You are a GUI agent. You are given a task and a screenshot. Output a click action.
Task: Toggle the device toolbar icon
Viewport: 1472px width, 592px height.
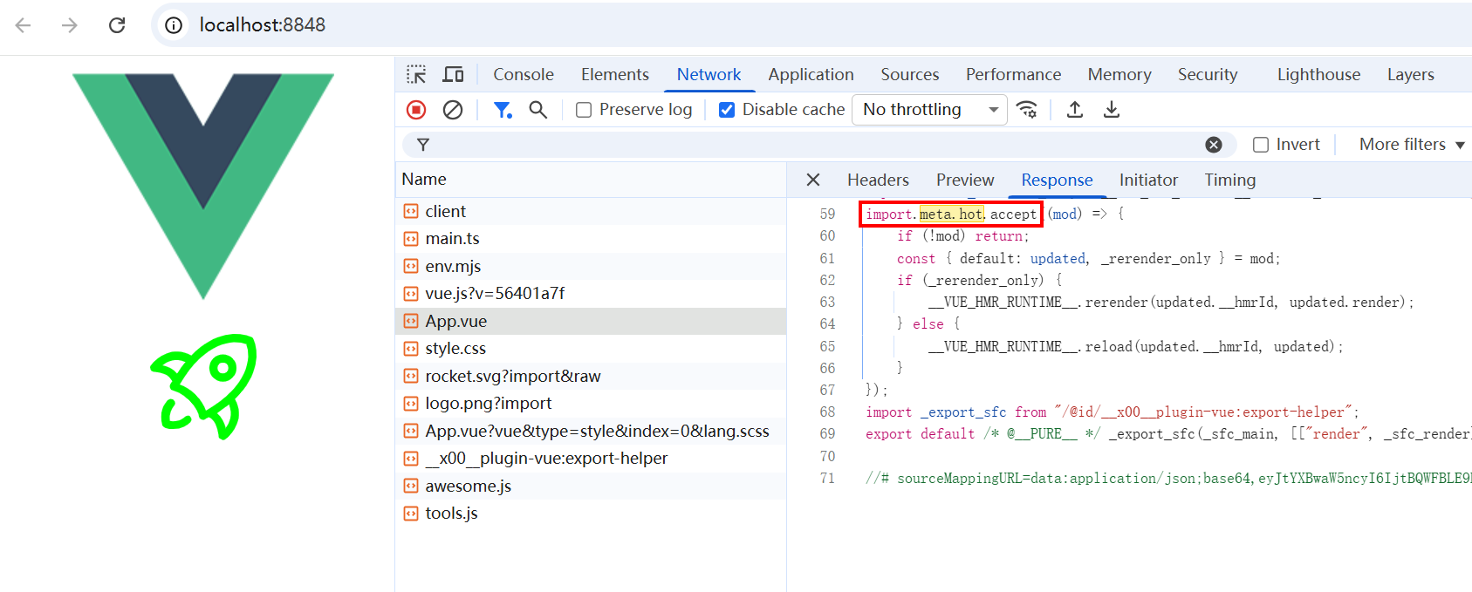click(453, 75)
